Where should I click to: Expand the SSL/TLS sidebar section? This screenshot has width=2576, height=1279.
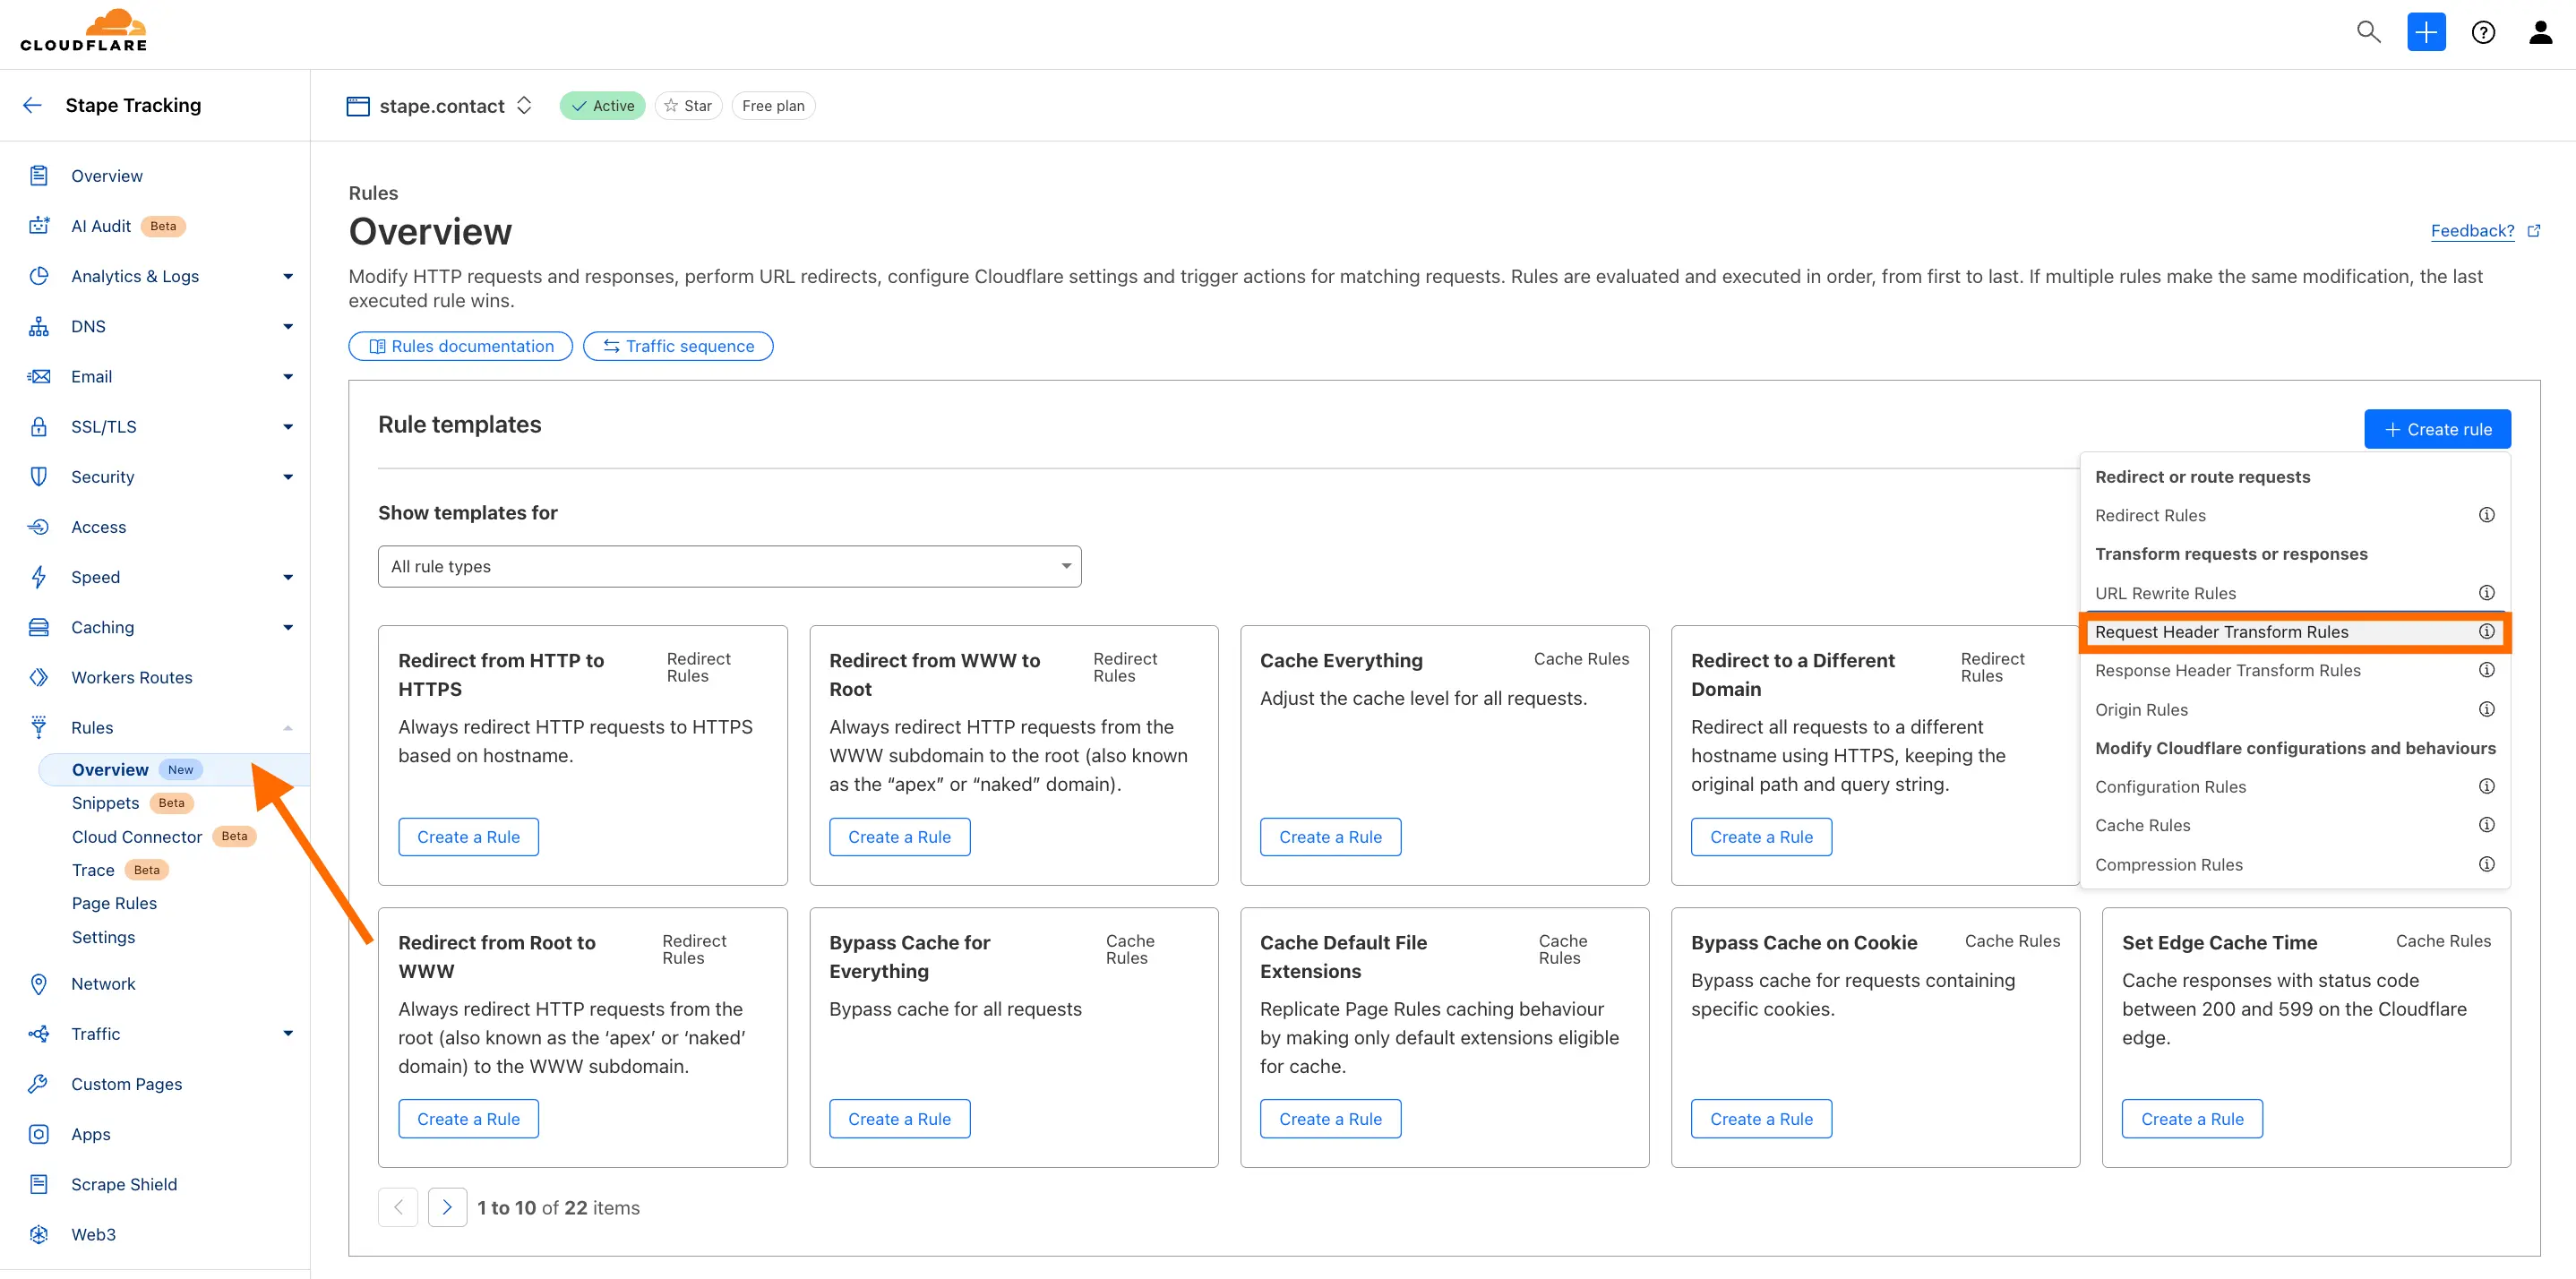click(288, 427)
